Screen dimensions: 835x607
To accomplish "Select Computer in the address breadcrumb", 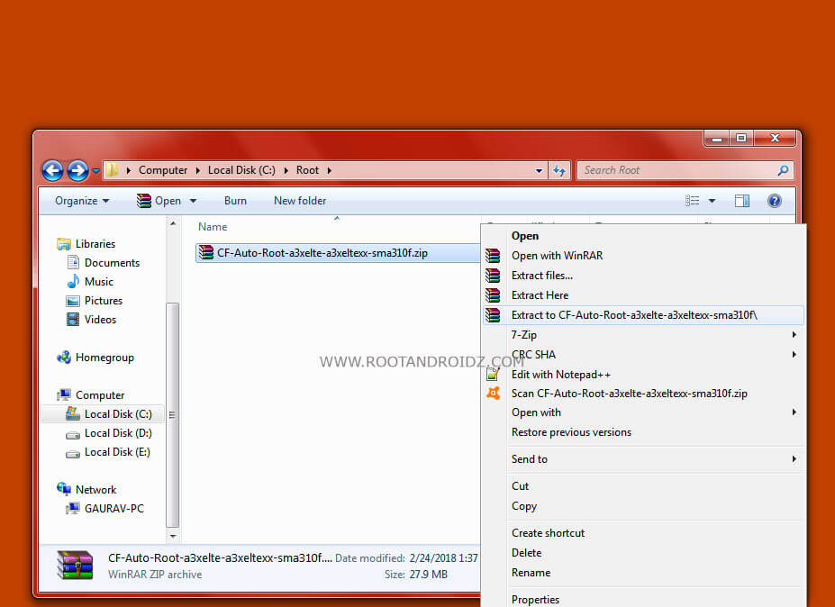I will point(162,170).
